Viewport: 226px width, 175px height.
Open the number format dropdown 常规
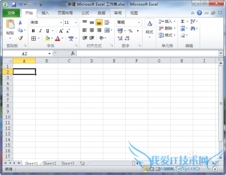pos(139,23)
